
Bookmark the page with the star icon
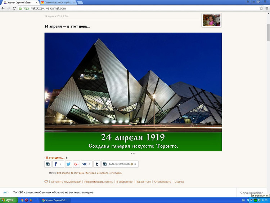pyautogui.click(x=261, y=8)
